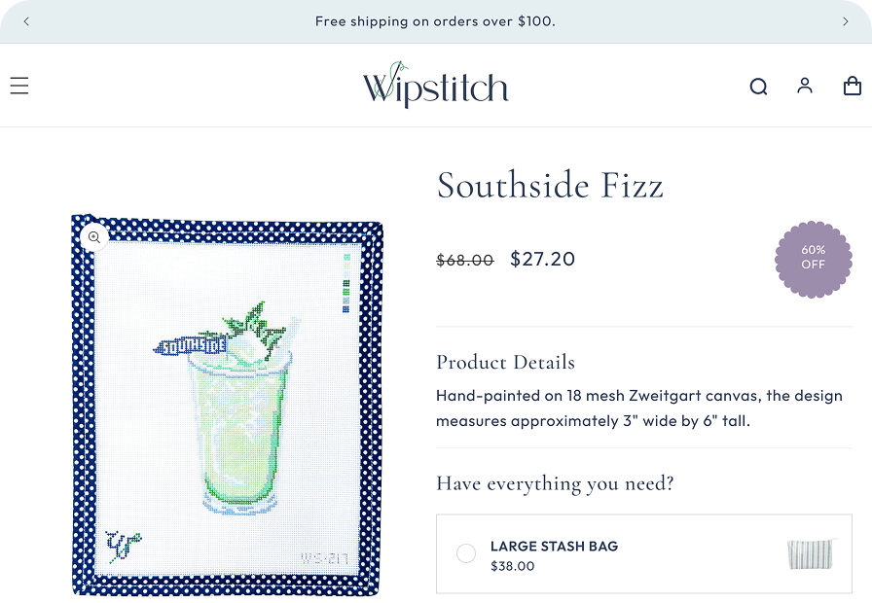Click the Product Details heading
872x603 pixels.
click(x=505, y=363)
